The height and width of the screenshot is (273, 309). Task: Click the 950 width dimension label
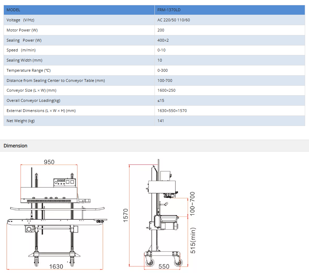point(49,162)
